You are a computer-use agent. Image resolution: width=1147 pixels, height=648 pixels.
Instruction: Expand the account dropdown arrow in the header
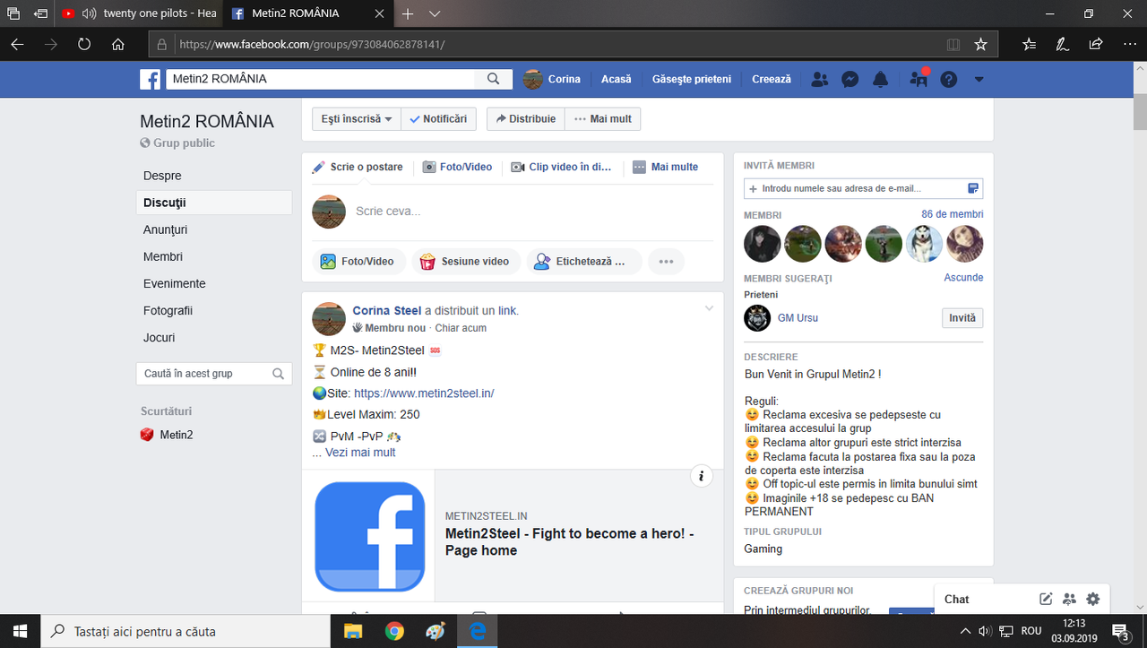(979, 79)
